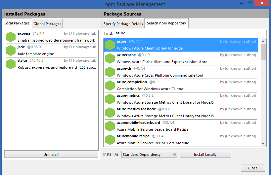Select azuremobile-leaderboard @0.1.4 package name
Viewport: 271px width, 175px height.
138,122
